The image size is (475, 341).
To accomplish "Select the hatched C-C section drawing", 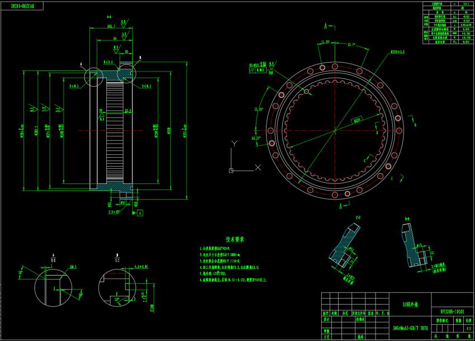I will click(x=344, y=245).
